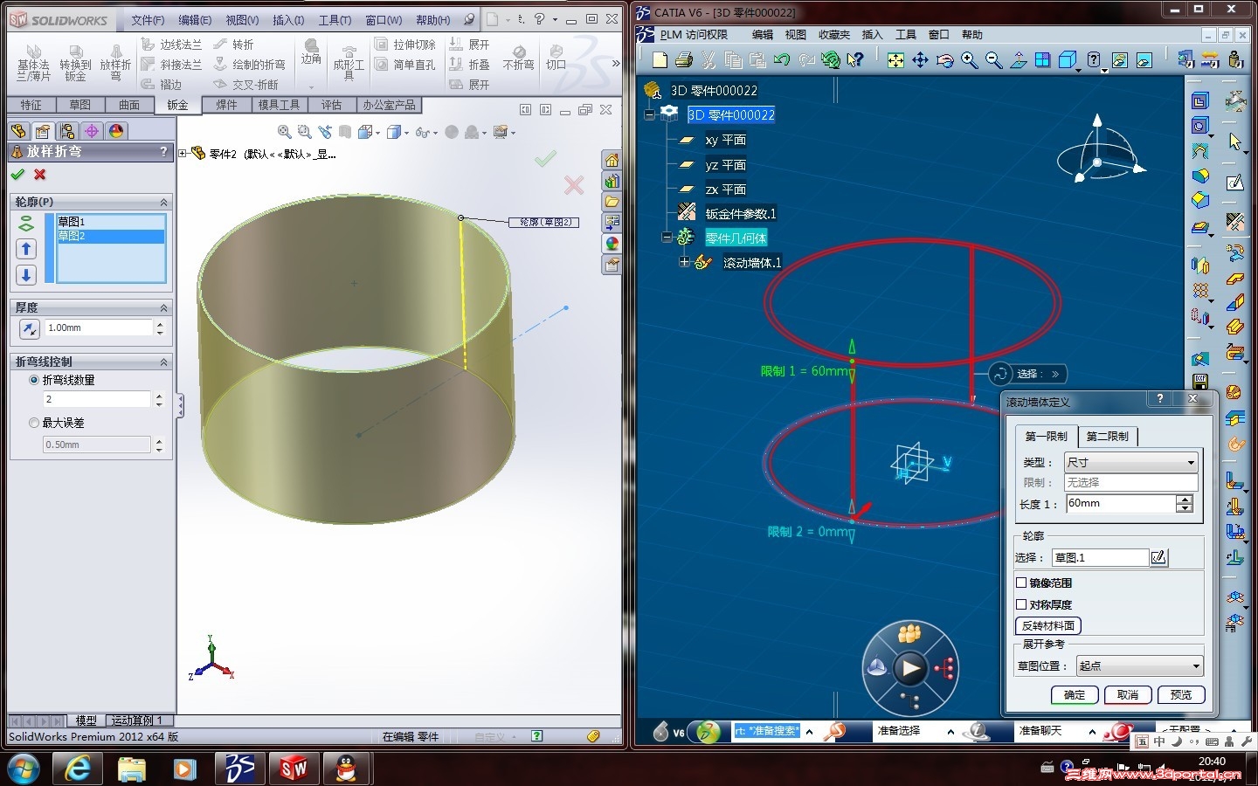Increase the bend line count spinner
1258x786 pixels.
pyautogui.click(x=159, y=395)
